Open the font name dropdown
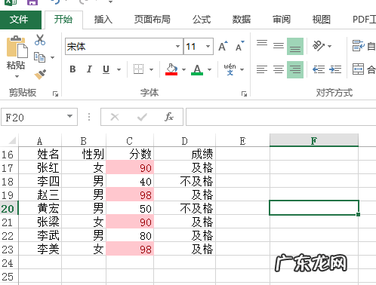The width and height of the screenshot is (376, 285). 177,46
